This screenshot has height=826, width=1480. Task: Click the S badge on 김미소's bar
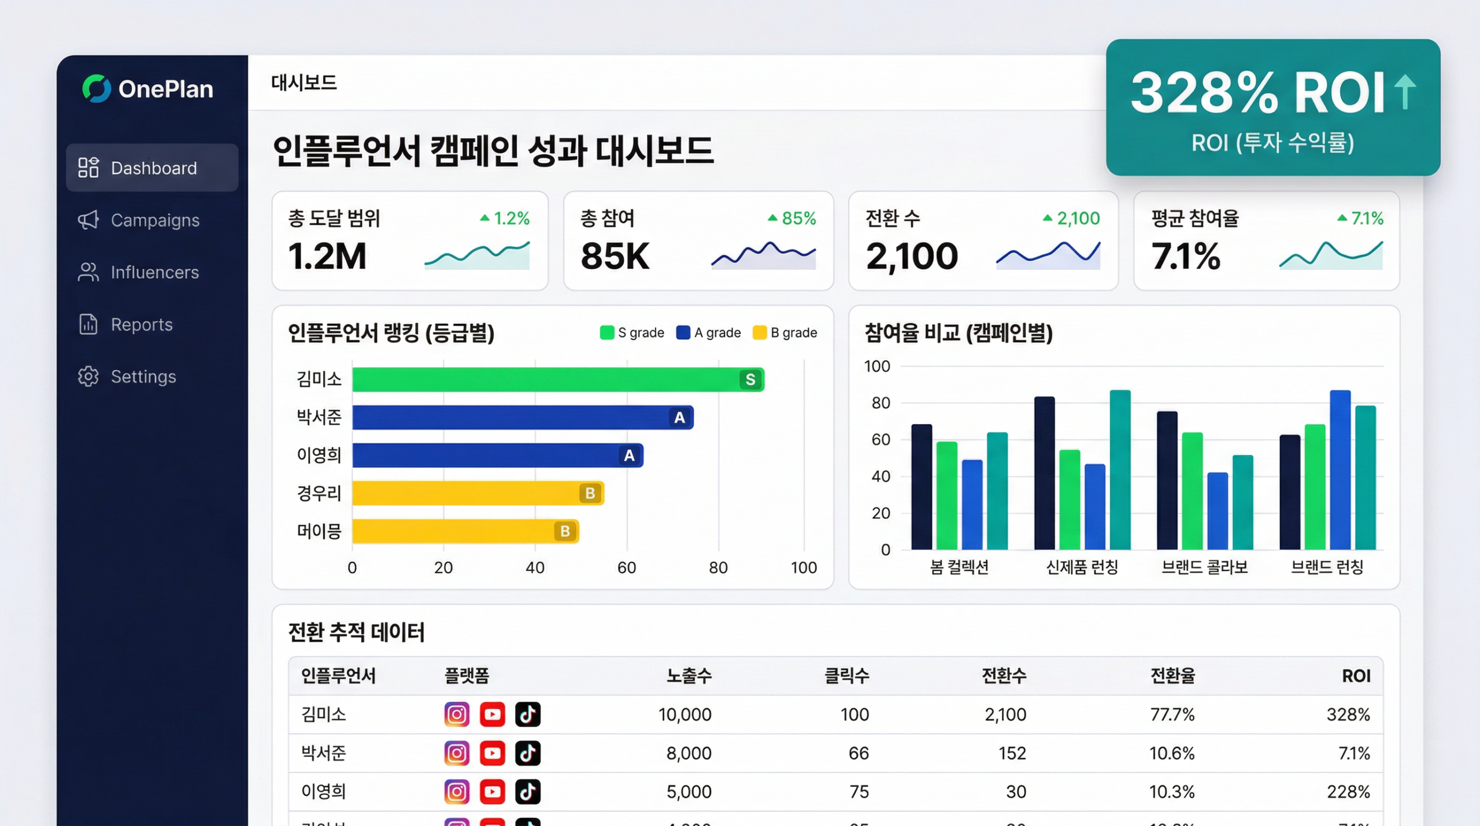pyautogui.click(x=750, y=379)
